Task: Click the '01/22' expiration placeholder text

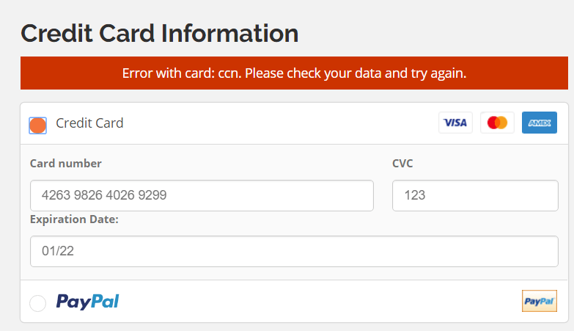Action: [x=58, y=251]
